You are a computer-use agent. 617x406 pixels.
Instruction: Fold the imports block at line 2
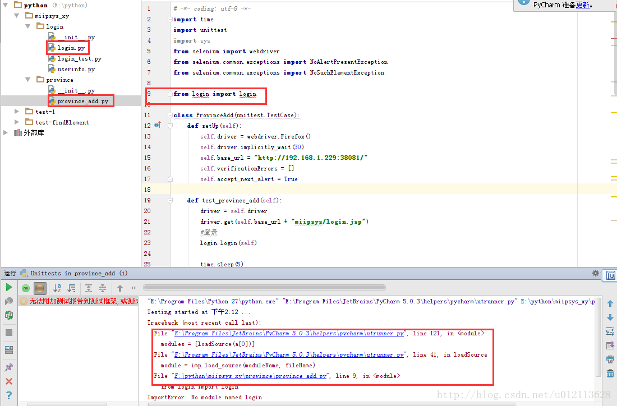coord(170,19)
